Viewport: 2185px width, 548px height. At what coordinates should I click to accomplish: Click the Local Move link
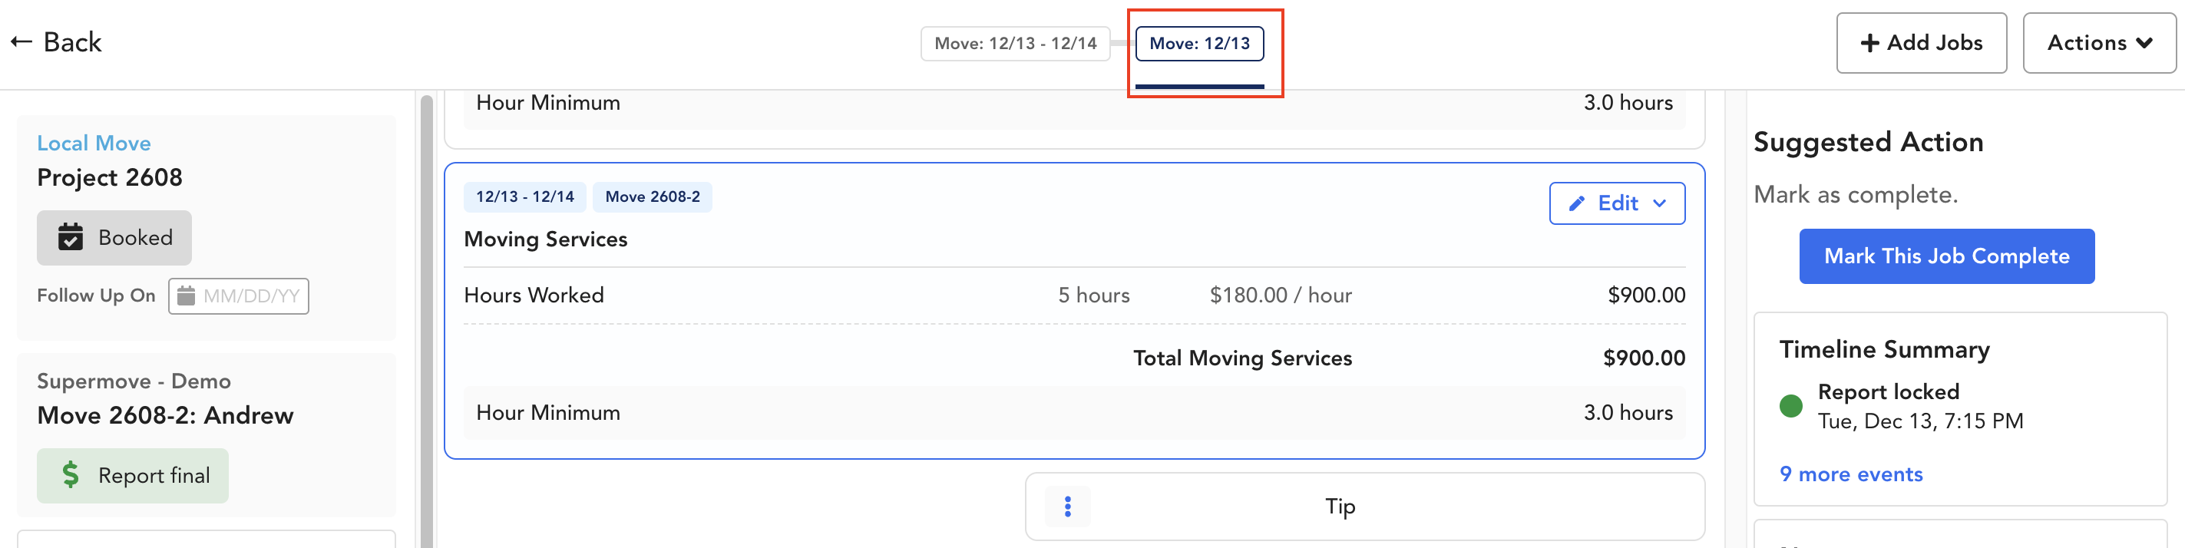(x=94, y=143)
